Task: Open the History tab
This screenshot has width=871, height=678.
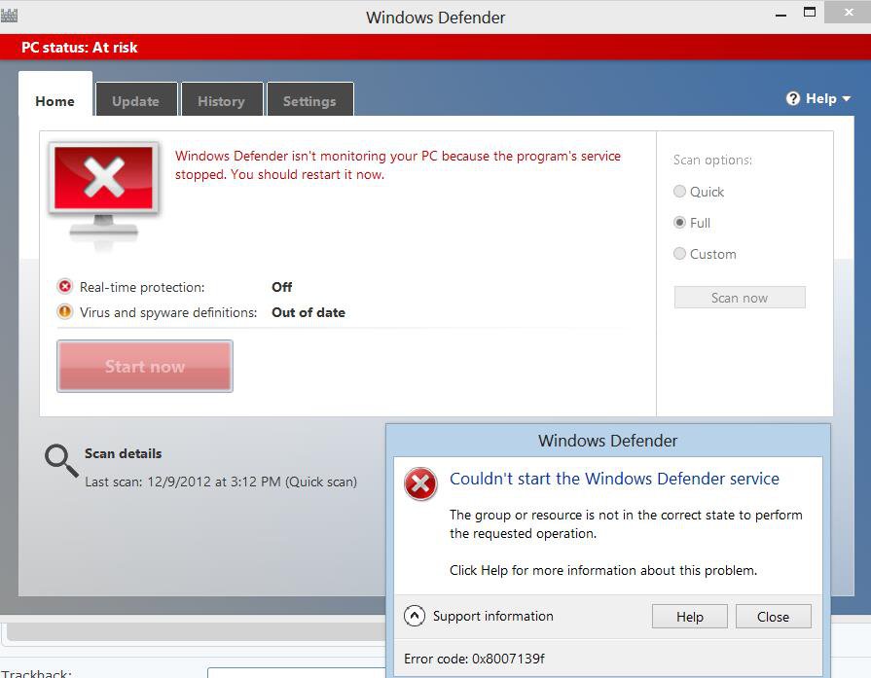Action: coord(221,101)
